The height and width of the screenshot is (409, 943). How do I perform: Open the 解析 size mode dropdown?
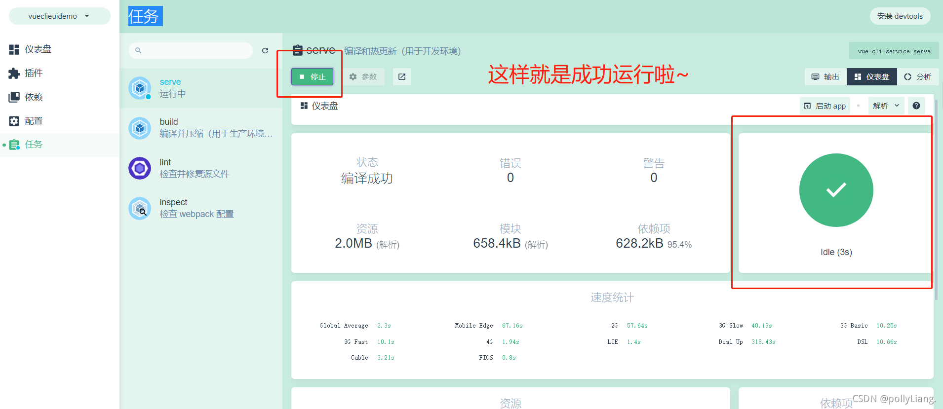(x=886, y=106)
